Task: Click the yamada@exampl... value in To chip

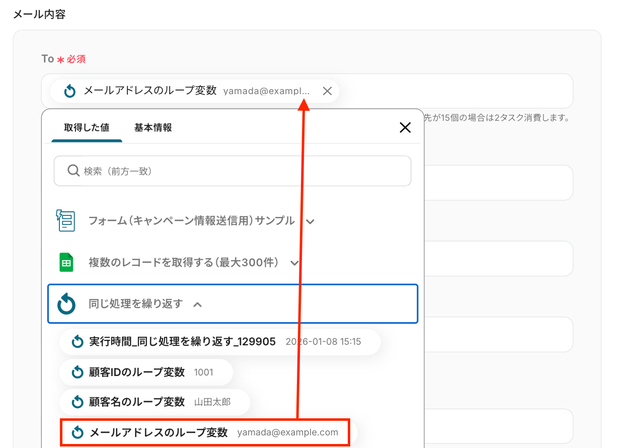Action: pyautogui.click(x=267, y=91)
